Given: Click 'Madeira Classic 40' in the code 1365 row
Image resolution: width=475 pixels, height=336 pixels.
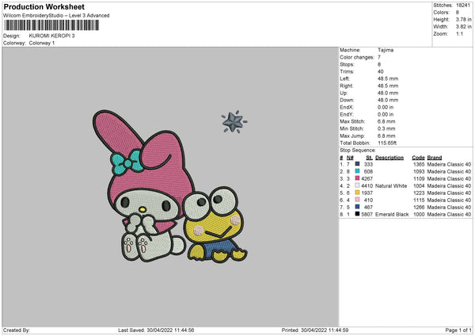Looking at the screenshot, I should tap(449, 164).
